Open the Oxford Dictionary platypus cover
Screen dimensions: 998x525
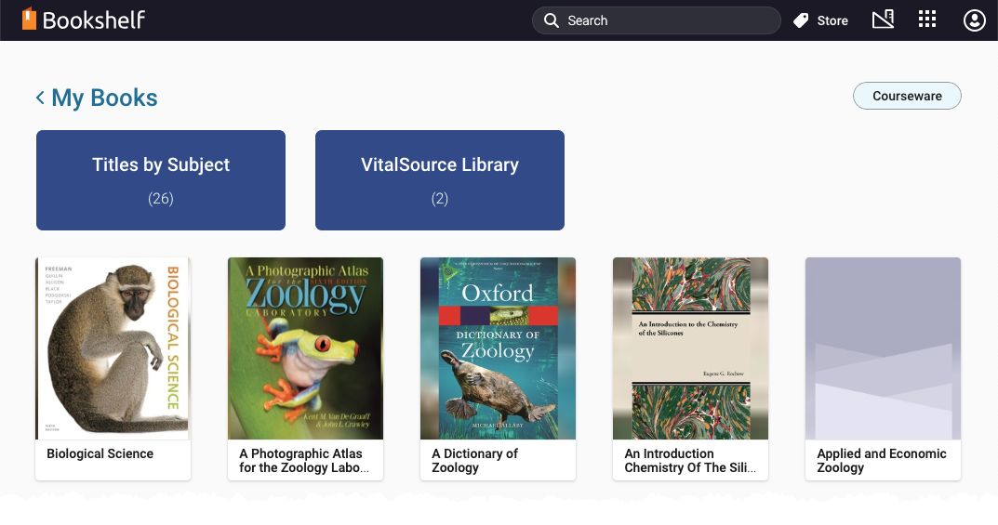click(498, 348)
